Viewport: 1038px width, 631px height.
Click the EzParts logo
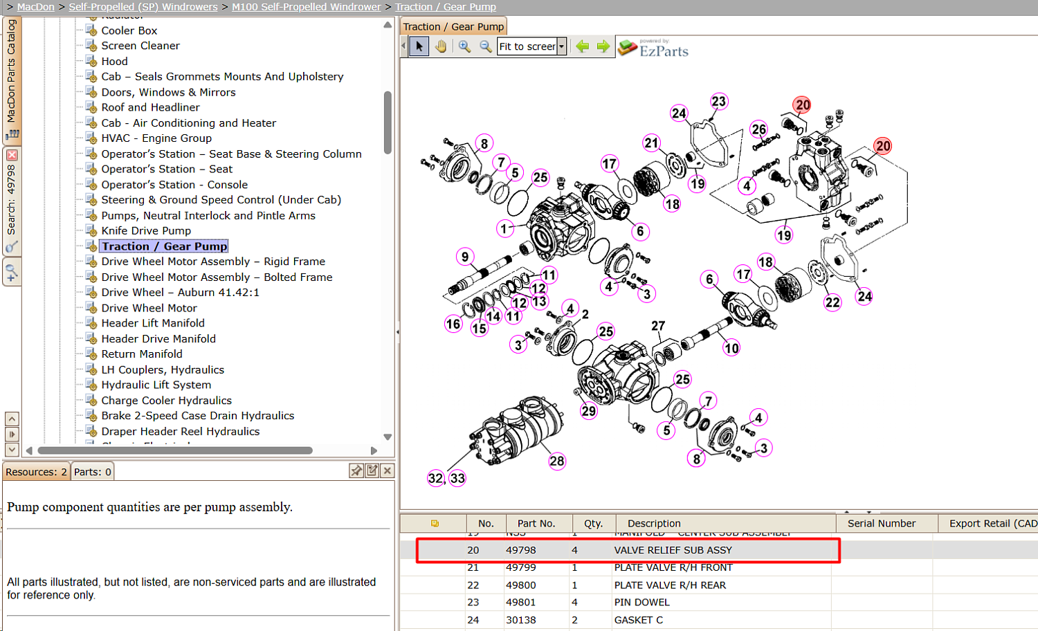tap(654, 48)
